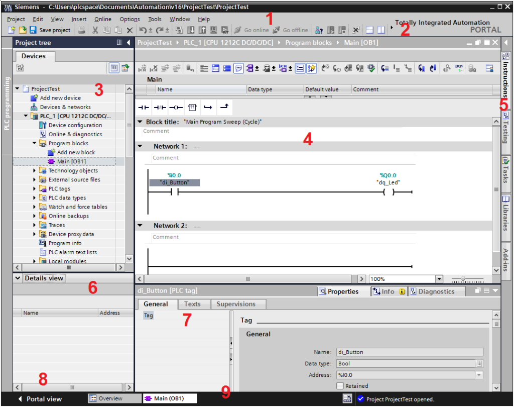Adjust the editor zoom slider
Screen dimensions: 514x407
(463, 279)
